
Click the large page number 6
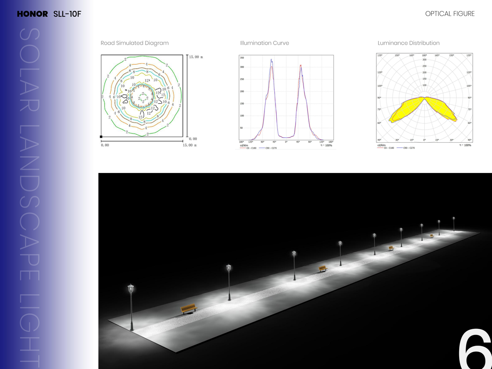475,350
